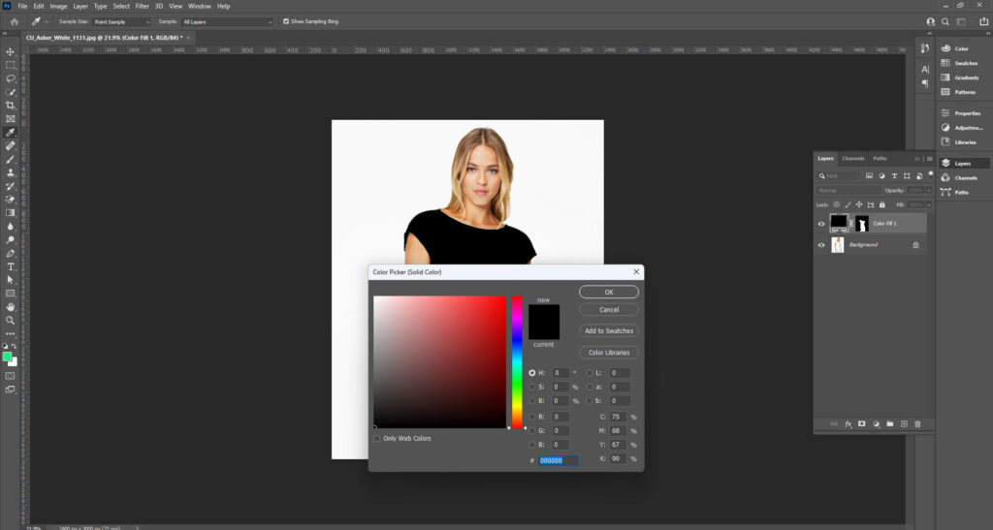Image resolution: width=993 pixels, height=530 pixels.
Task: Open the layer Opacity dropdown arrow
Action: 928,190
